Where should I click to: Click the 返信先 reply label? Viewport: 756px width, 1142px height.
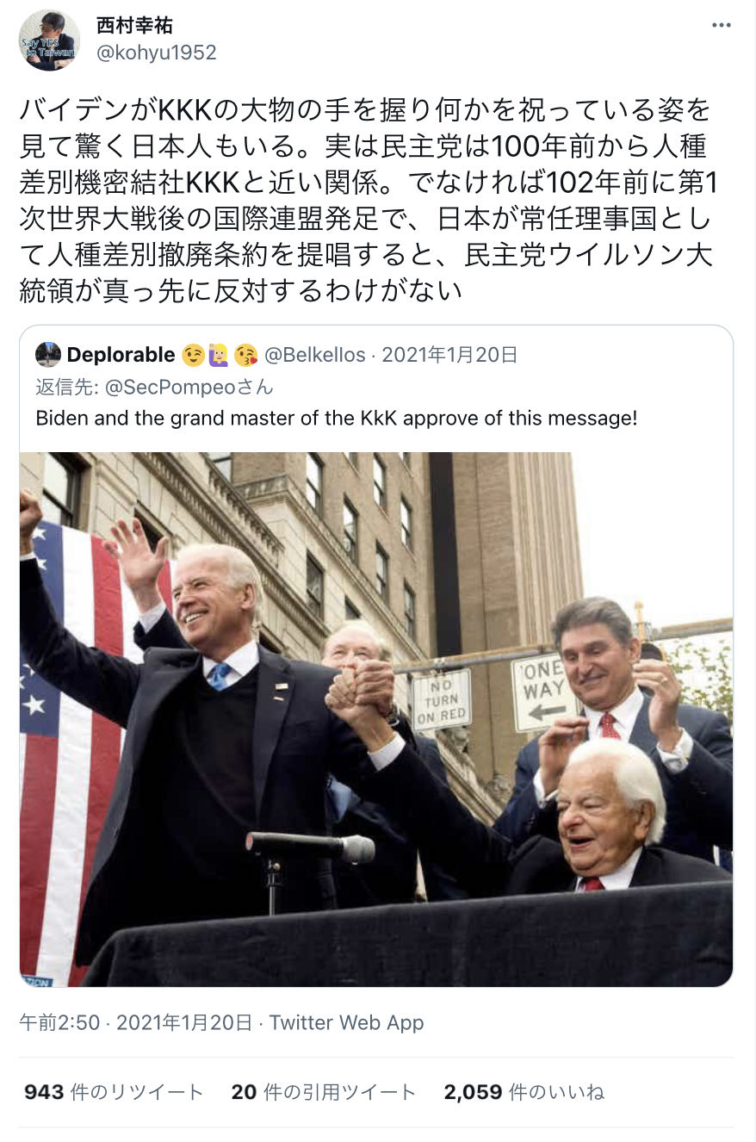coord(66,387)
